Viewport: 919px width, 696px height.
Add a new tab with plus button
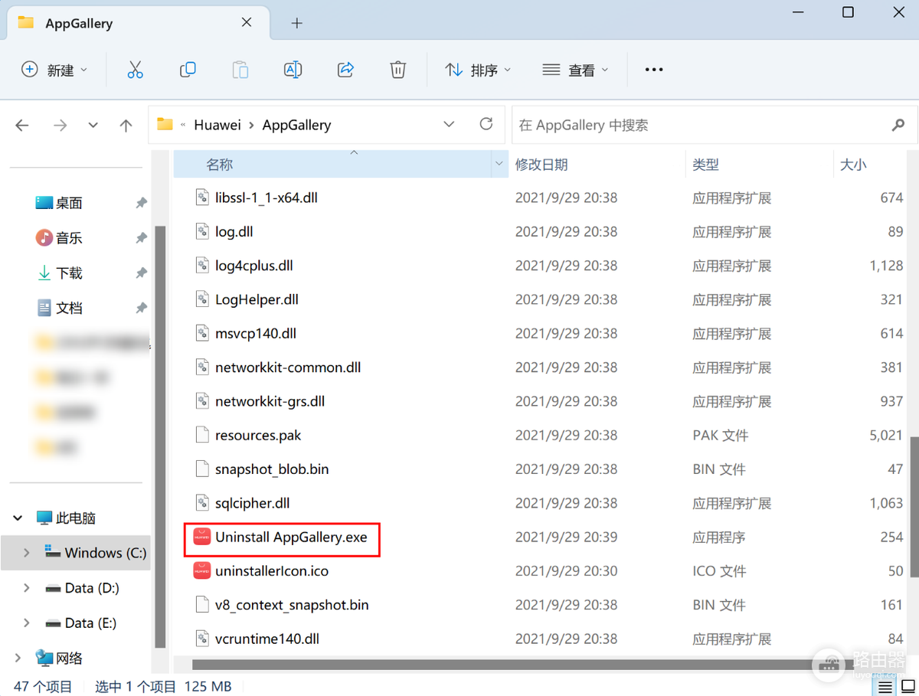click(x=297, y=23)
